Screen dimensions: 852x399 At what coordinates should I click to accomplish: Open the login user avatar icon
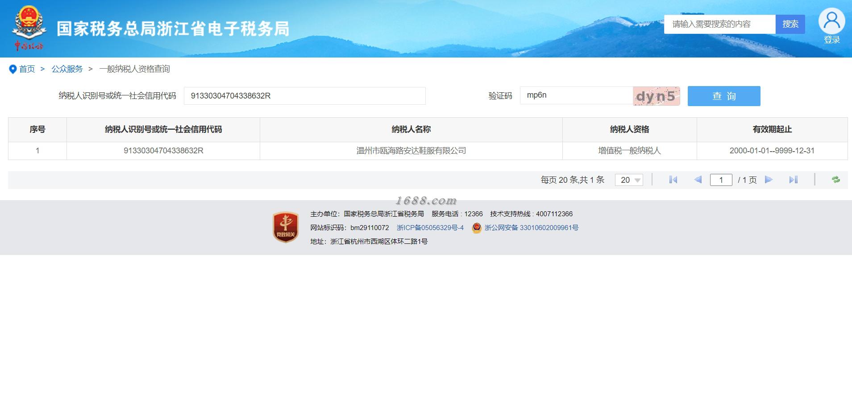click(x=831, y=21)
